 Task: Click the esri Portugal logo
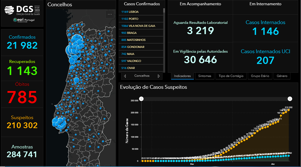click(24, 20)
